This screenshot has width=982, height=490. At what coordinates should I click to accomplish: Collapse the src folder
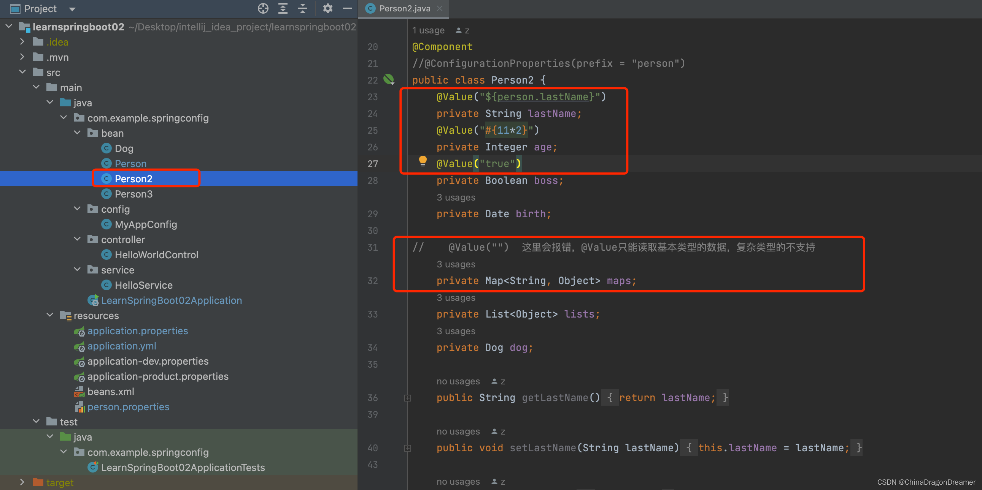pyautogui.click(x=22, y=72)
